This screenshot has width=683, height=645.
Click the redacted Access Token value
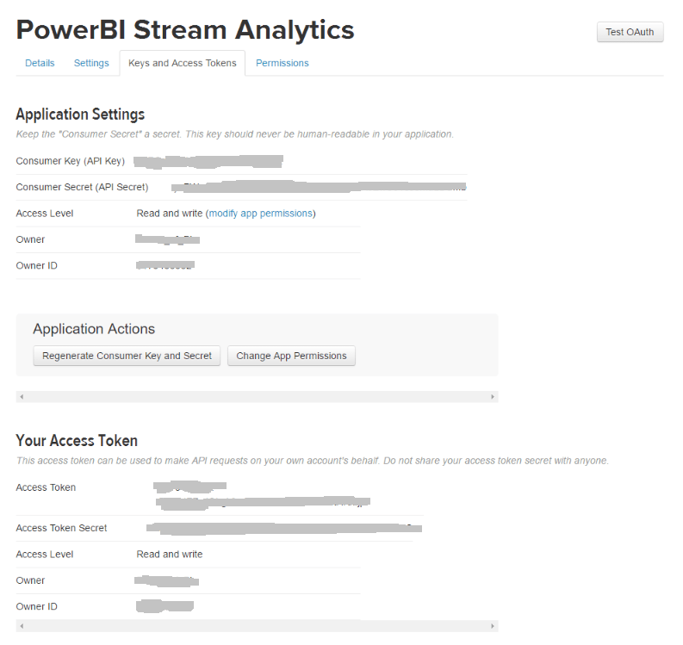point(262,496)
